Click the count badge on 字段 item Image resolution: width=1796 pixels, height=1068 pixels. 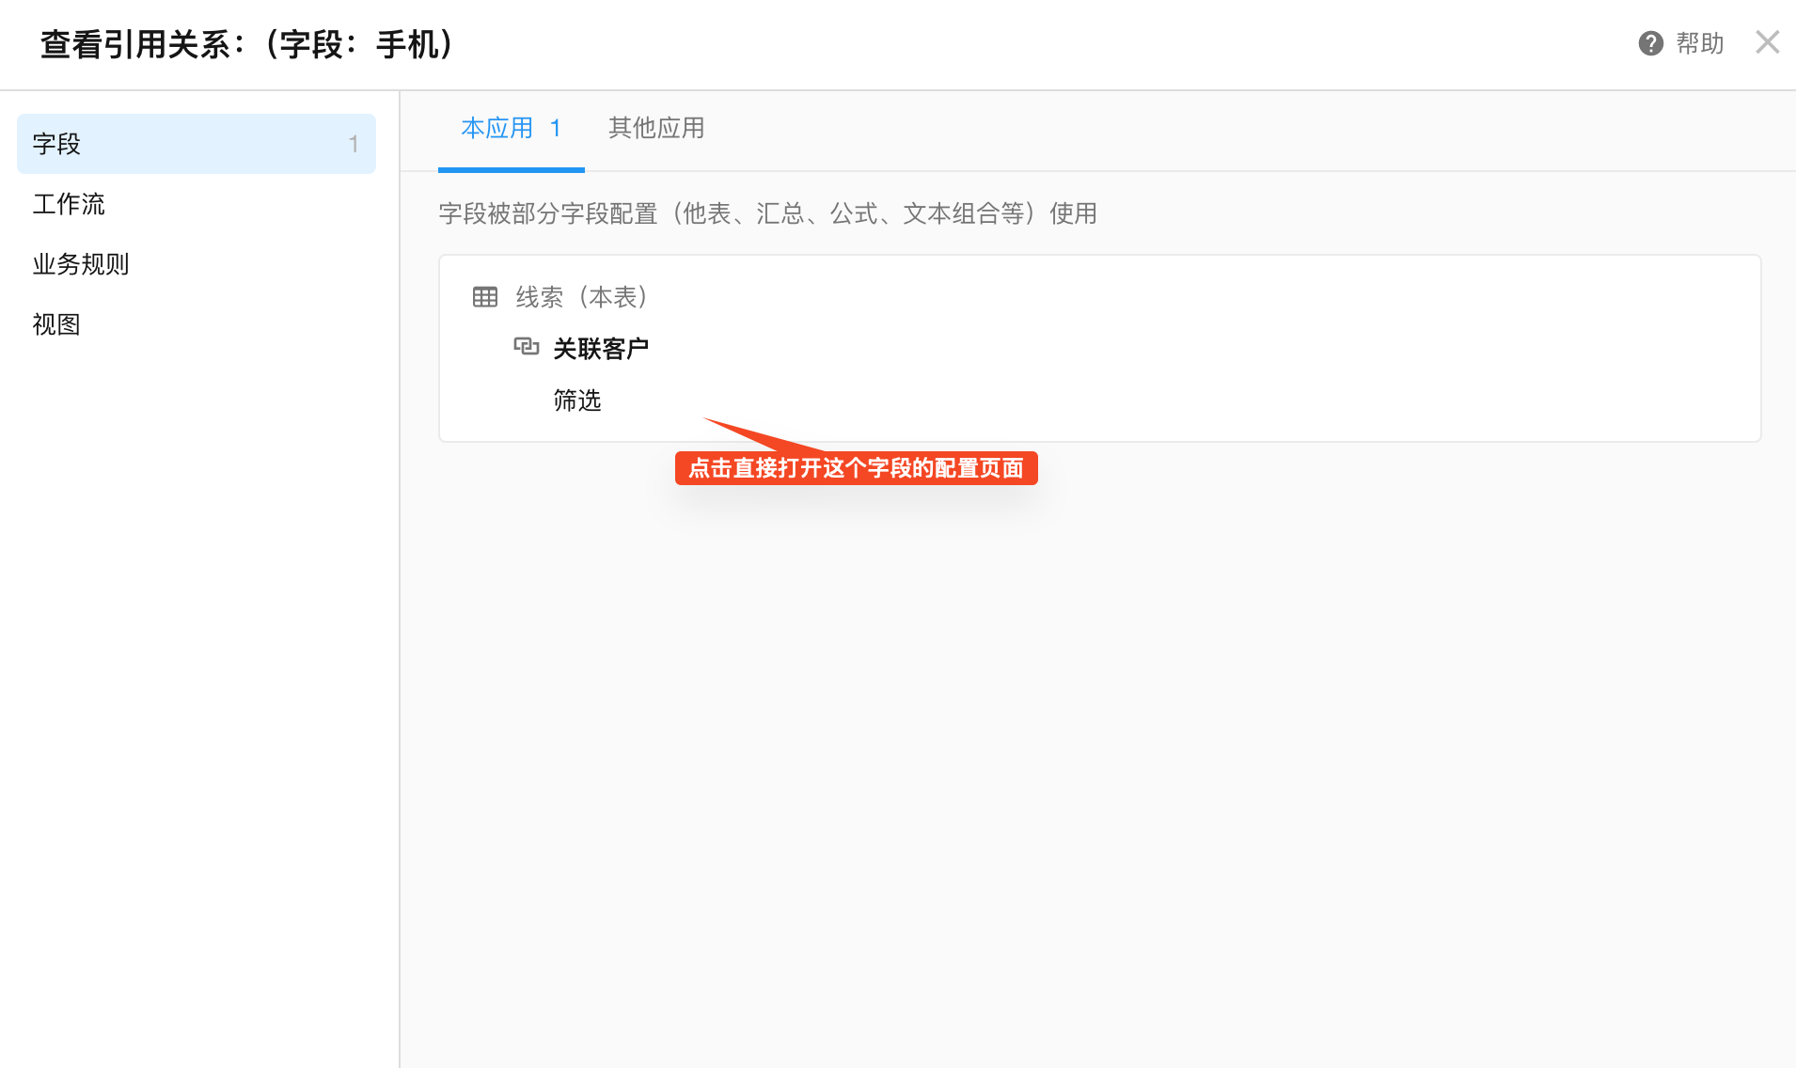tap(354, 144)
